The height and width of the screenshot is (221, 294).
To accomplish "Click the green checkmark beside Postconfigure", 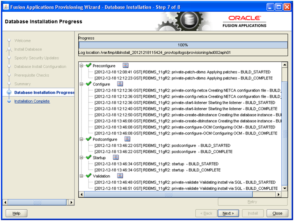I will tap(88, 139).
